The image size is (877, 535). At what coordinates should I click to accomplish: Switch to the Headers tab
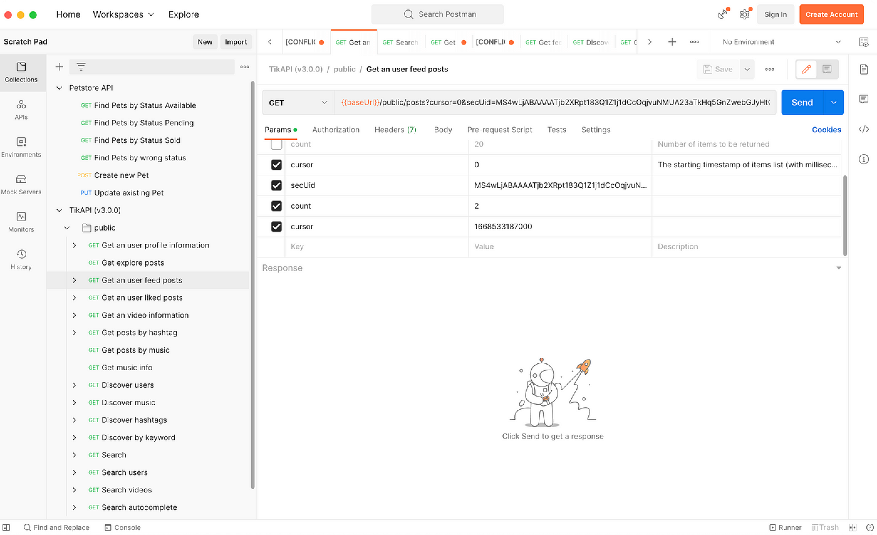coord(395,130)
